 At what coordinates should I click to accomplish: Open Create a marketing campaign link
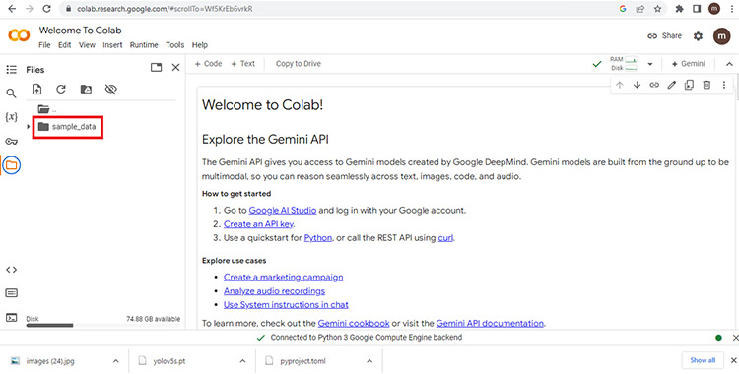tap(283, 277)
